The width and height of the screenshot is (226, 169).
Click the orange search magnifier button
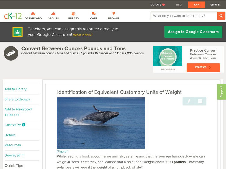(x=221, y=16)
